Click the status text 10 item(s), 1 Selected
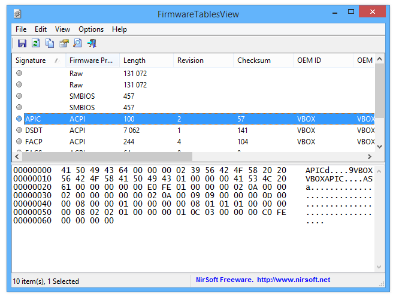 pos(46,281)
